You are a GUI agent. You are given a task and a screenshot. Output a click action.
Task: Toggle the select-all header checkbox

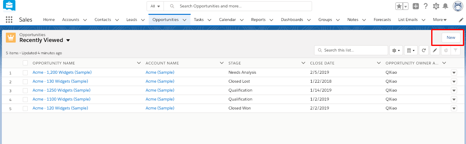click(25, 63)
